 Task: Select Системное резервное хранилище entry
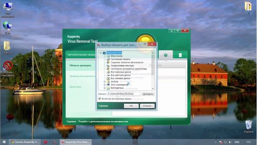tap(128, 69)
